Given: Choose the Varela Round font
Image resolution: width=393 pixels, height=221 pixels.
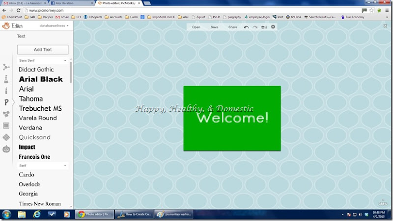Looking at the screenshot, I should (x=38, y=118).
